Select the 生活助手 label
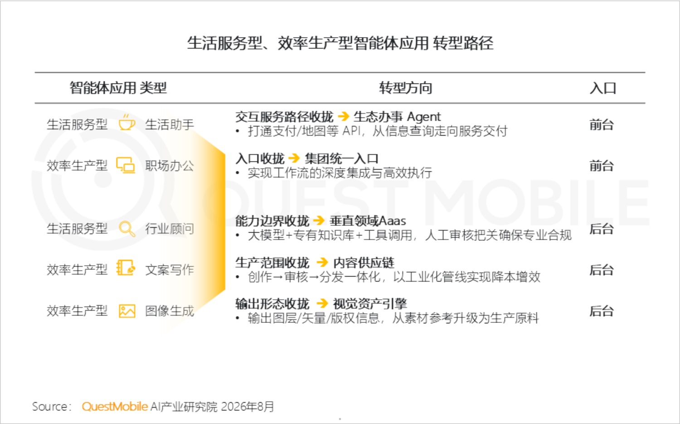The width and height of the screenshot is (680, 424). pos(170,124)
